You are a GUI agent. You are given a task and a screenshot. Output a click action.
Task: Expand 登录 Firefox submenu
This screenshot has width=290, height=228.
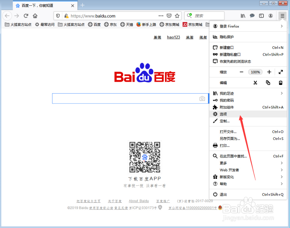248,26
